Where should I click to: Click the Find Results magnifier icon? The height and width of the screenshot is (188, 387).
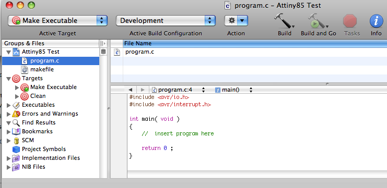click(16, 123)
